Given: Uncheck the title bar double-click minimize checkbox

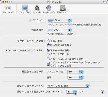Looking at the screenshot, I should tap(48, 64).
